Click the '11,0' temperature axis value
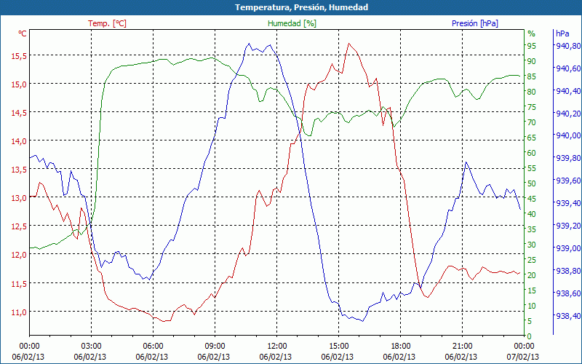 click(19, 313)
